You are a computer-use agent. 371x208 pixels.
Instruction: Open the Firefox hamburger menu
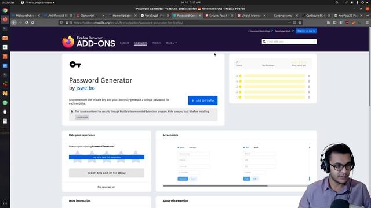tap(367, 23)
